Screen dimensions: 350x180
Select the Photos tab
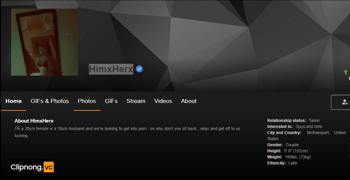(87, 101)
